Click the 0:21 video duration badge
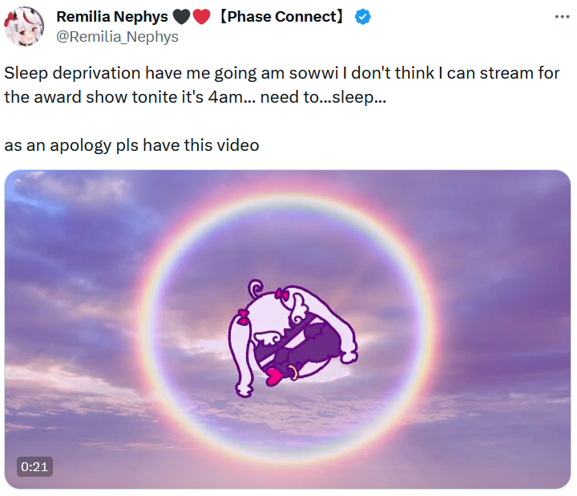The height and width of the screenshot is (496, 577). point(34,466)
